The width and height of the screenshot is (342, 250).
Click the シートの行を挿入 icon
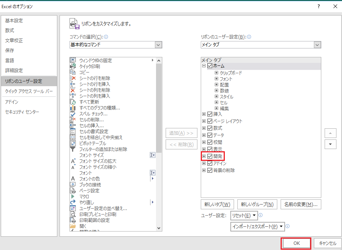tap(72, 84)
